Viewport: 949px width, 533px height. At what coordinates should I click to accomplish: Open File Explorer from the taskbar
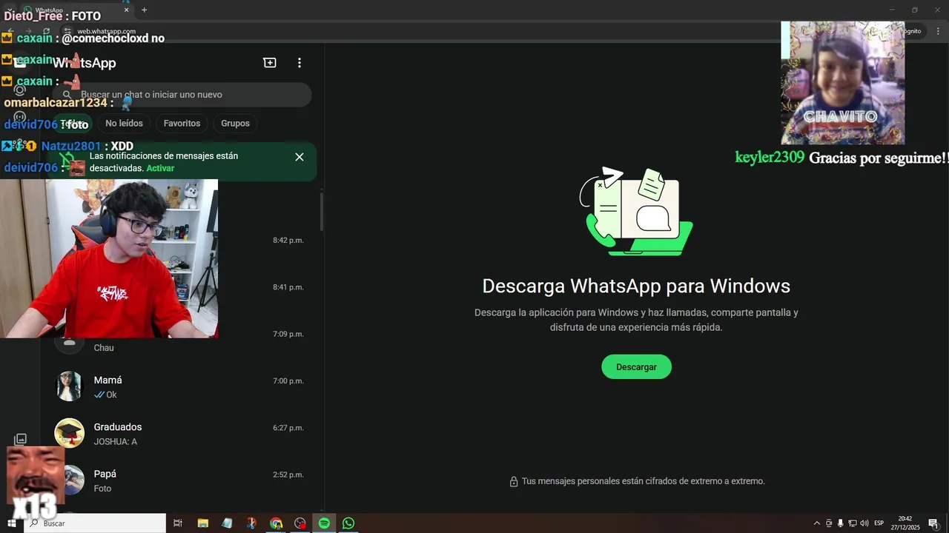pyautogui.click(x=202, y=523)
